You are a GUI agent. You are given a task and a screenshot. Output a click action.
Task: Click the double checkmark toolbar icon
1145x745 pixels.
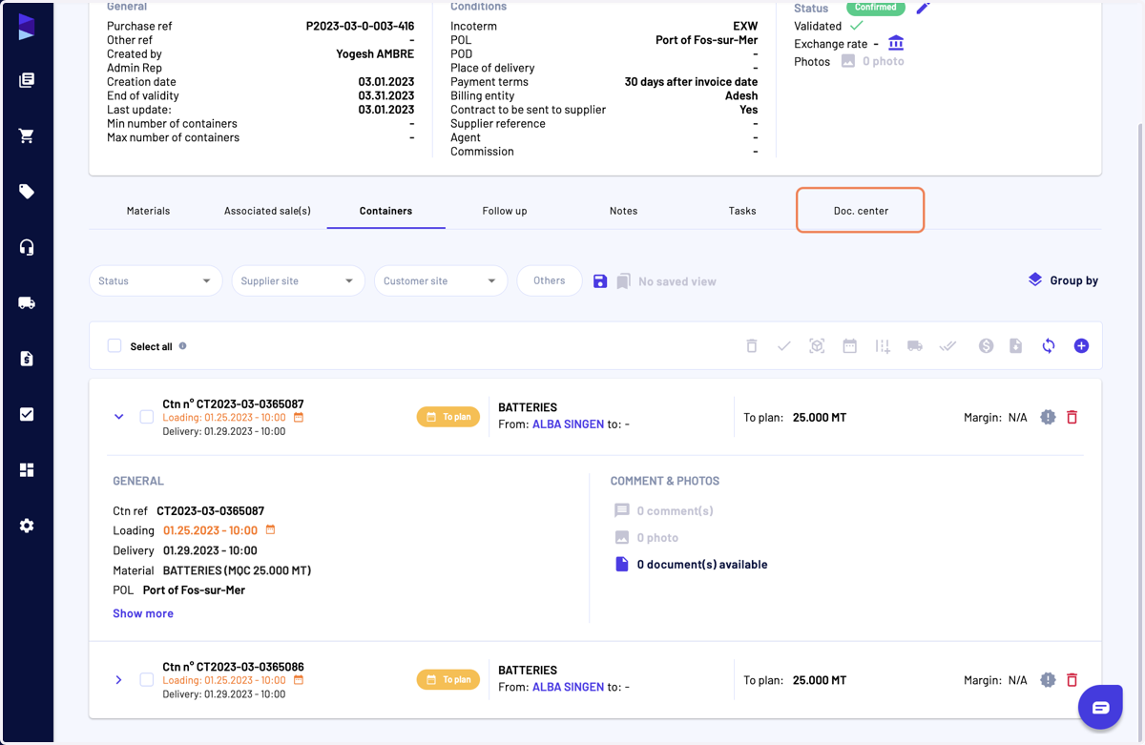(x=947, y=346)
